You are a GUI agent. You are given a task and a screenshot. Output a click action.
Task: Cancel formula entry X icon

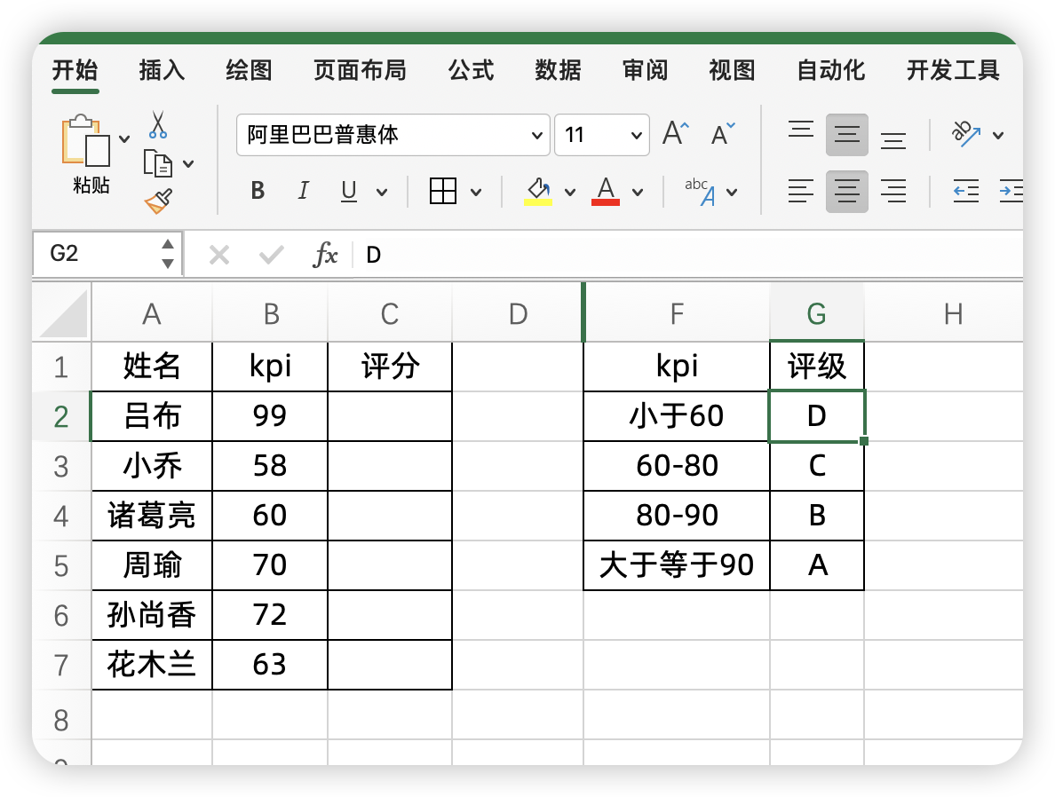(219, 255)
